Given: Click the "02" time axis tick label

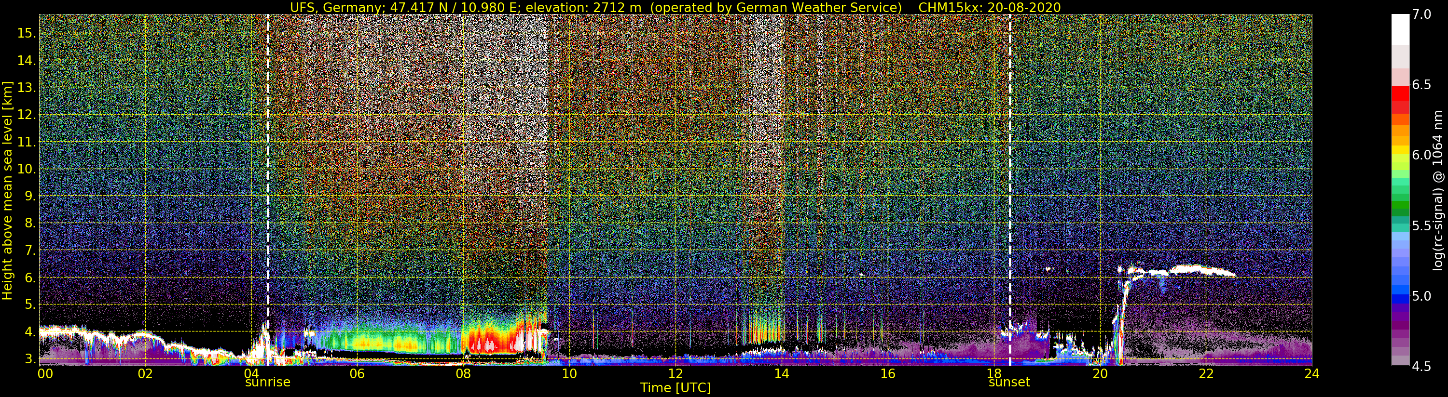Looking at the screenshot, I should click(145, 373).
